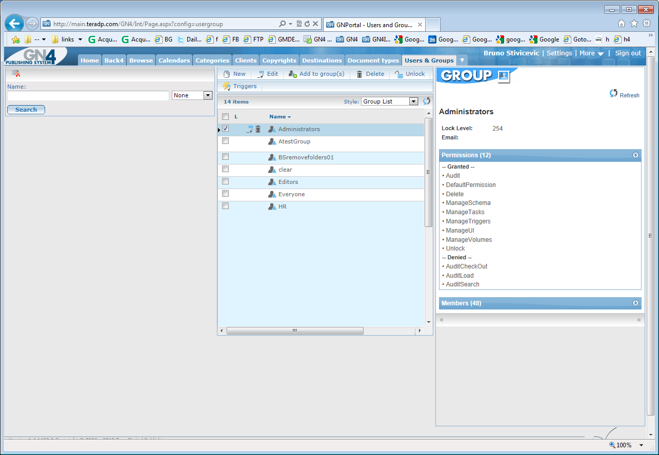Open the None dropdown next to Name
This screenshot has width=659, height=455.
pos(192,95)
